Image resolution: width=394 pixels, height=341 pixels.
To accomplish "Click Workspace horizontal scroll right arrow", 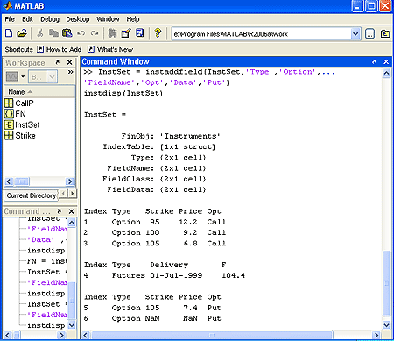I will pos(70,181).
